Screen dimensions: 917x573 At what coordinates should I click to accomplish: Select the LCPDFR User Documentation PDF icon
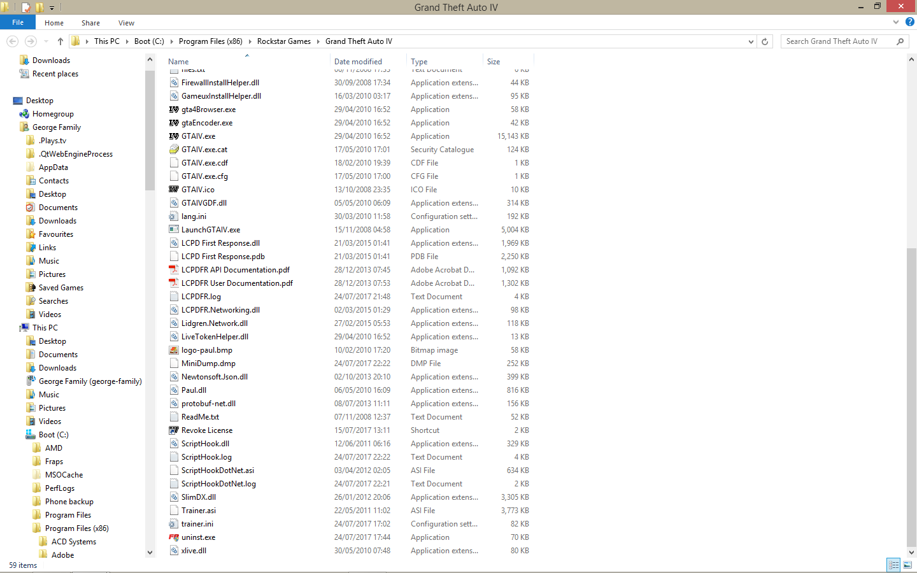pos(173,283)
